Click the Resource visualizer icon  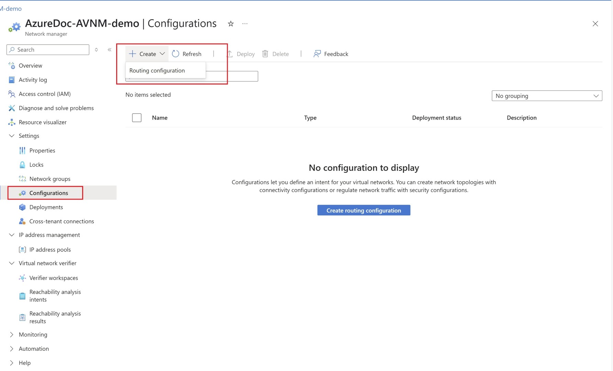tap(12, 122)
